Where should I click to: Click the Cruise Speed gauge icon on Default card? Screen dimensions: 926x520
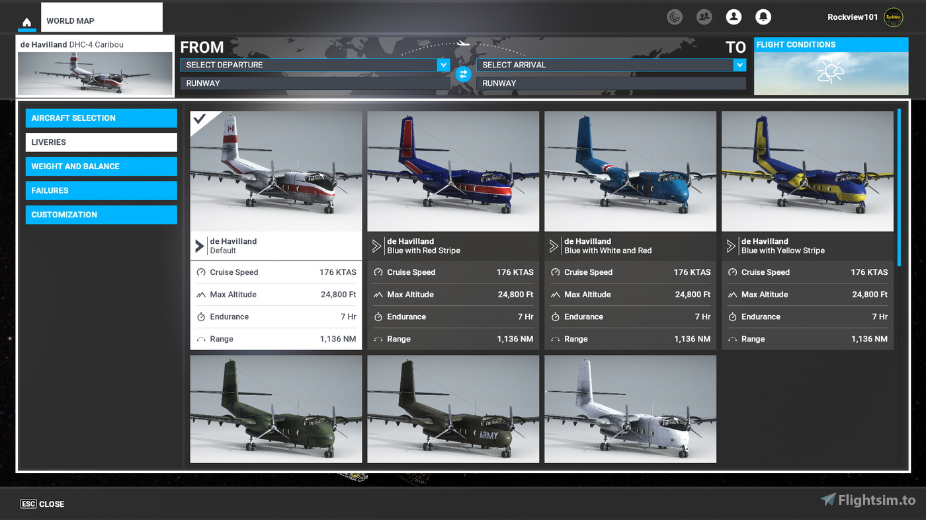point(203,272)
